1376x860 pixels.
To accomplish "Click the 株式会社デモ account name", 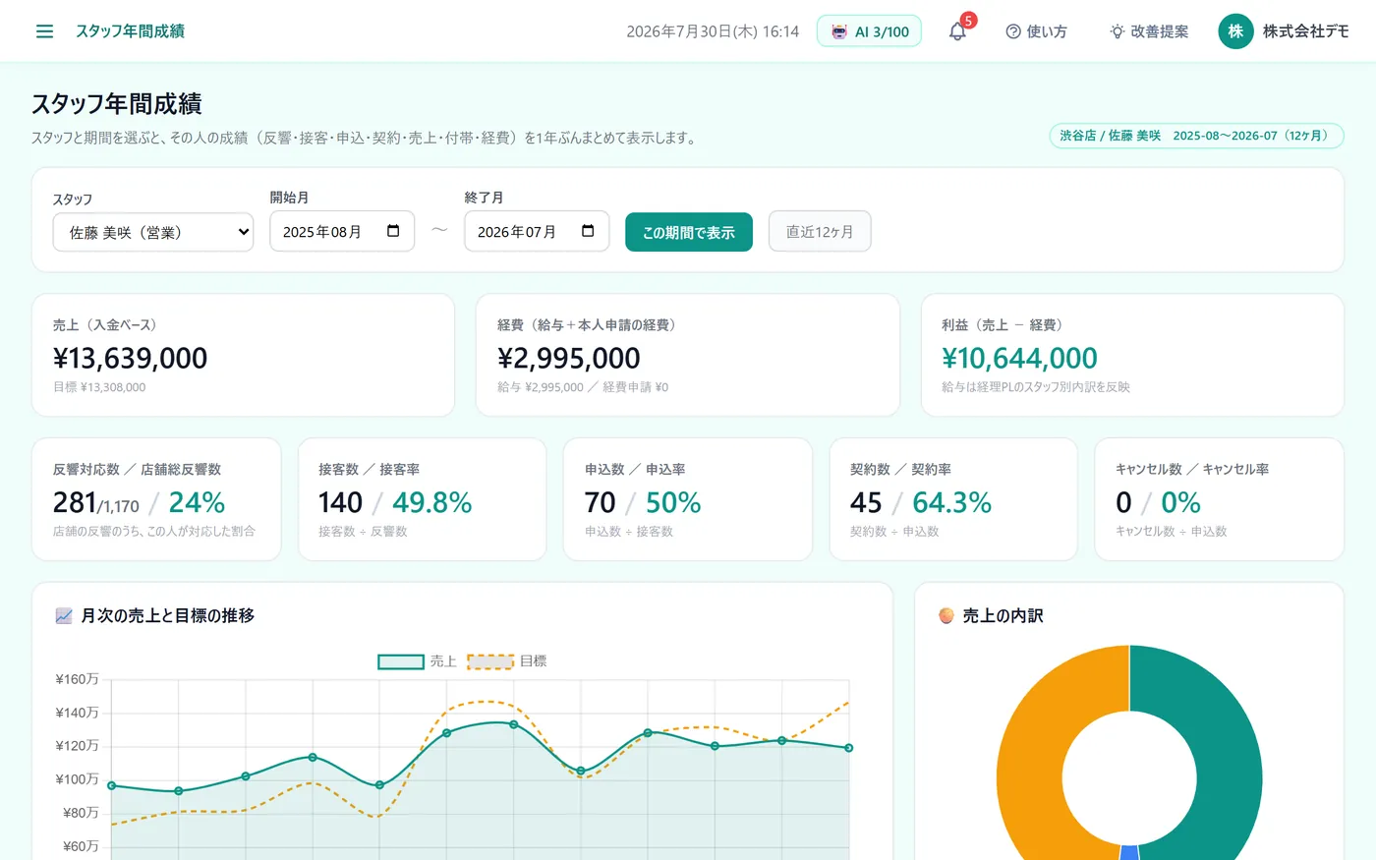I will coord(1306,31).
